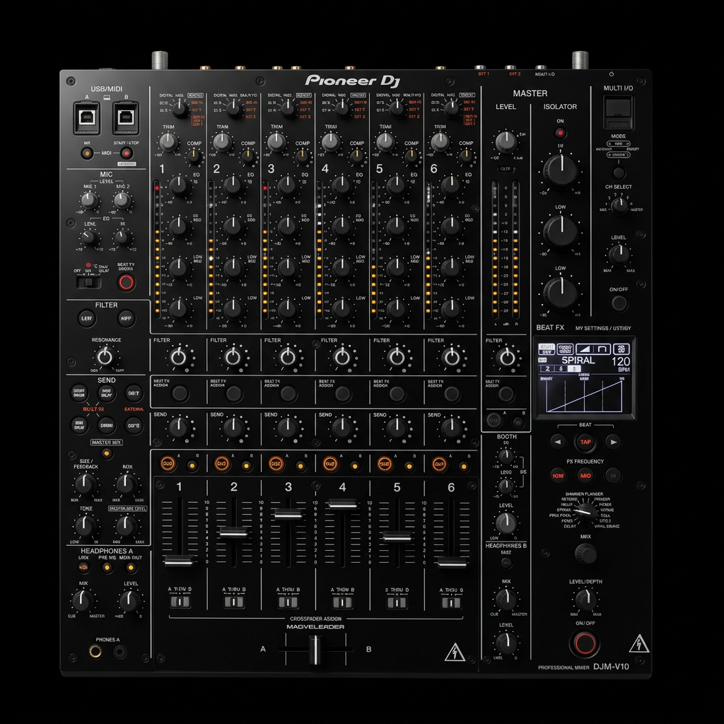724x724 pixels.
Task: Select the HPF button under FILTER
Action: coord(126,319)
